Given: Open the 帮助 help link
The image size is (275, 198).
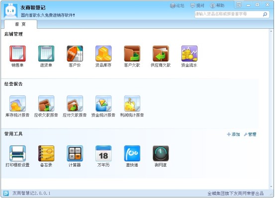Looking at the screenshot, I should coord(217,5).
